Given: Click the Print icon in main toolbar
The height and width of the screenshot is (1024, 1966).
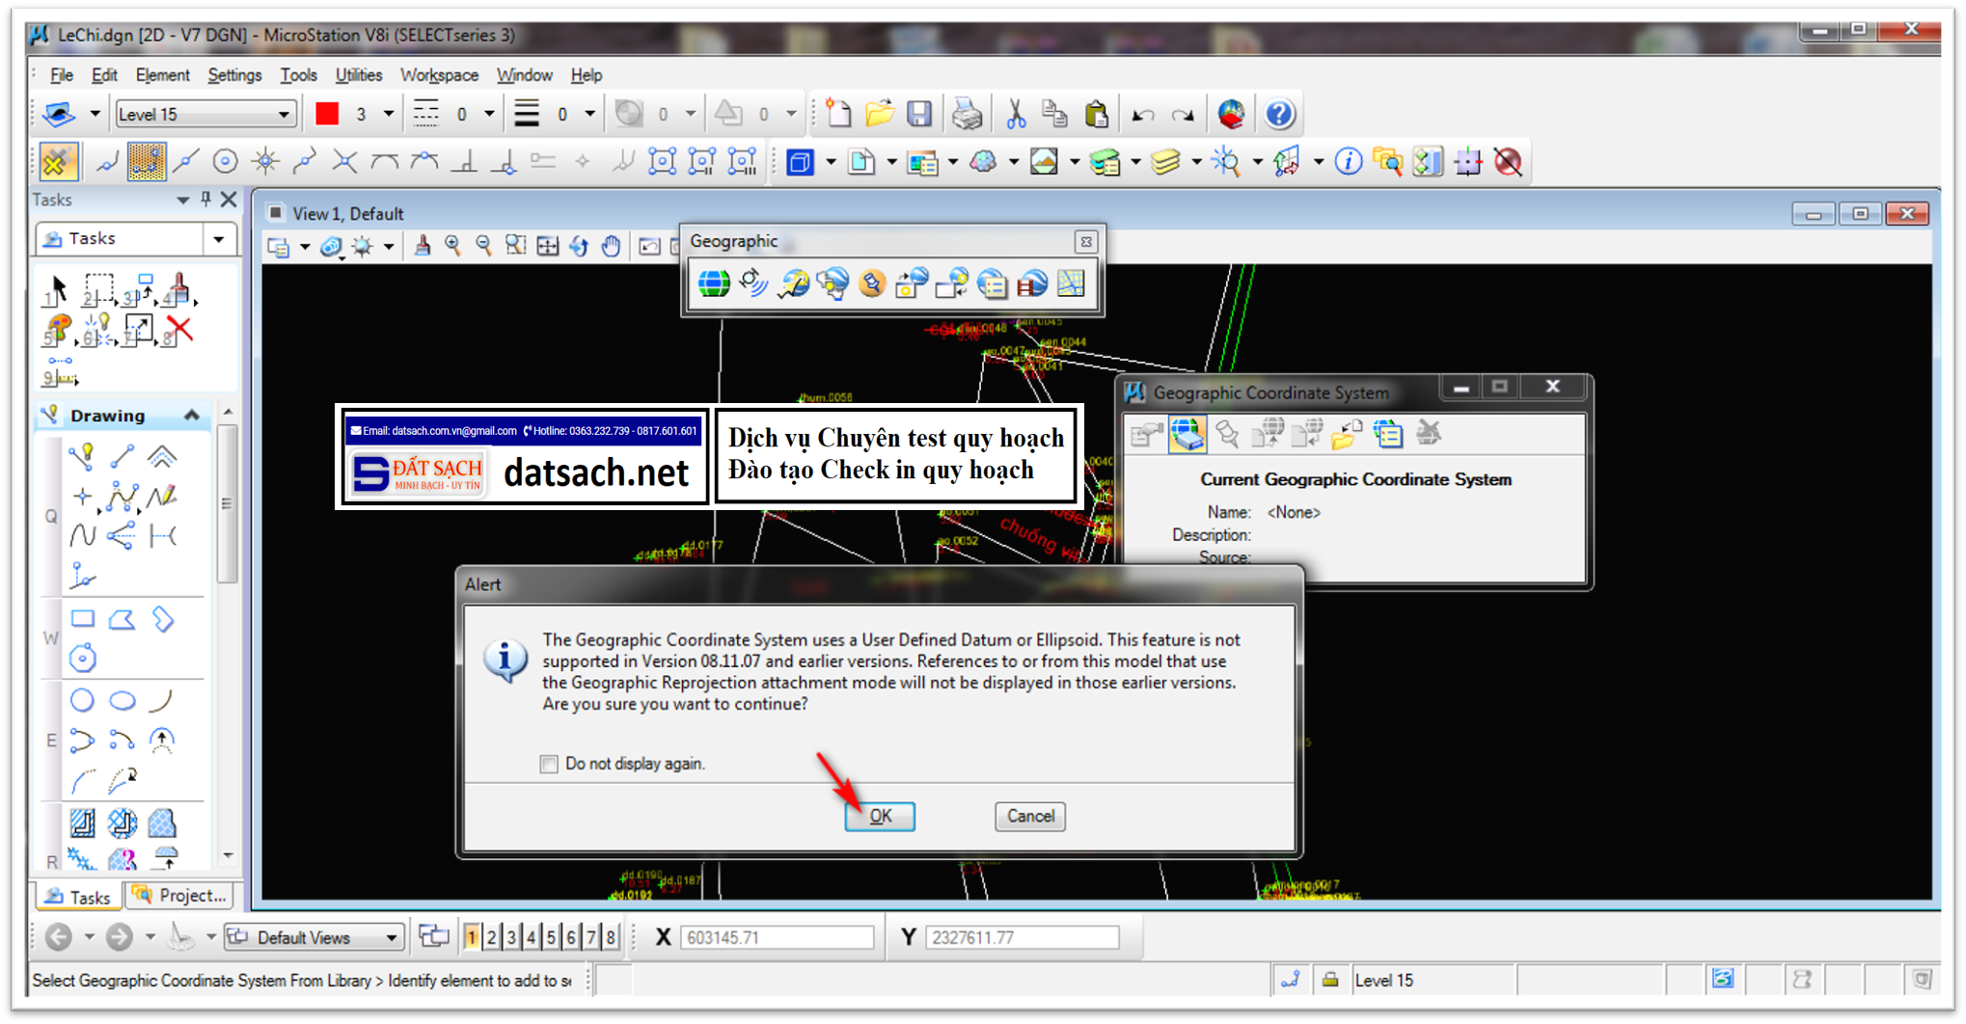Looking at the screenshot, I should (966, 115).
